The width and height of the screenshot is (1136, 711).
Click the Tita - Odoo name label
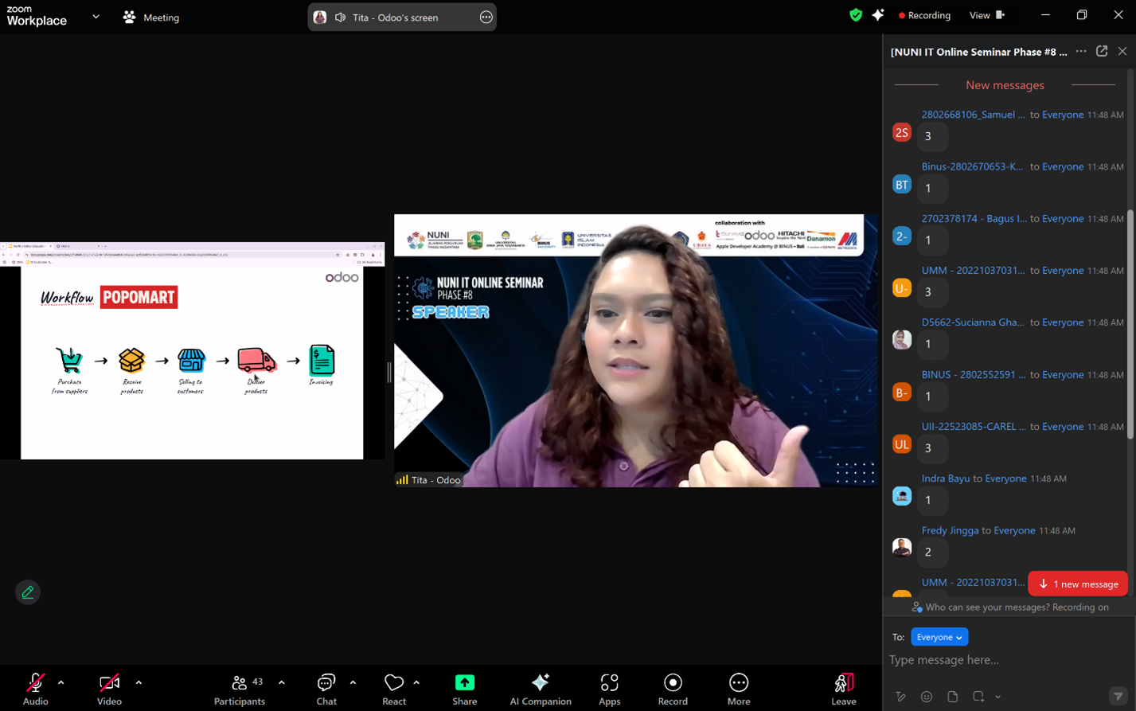coord(430,479)
